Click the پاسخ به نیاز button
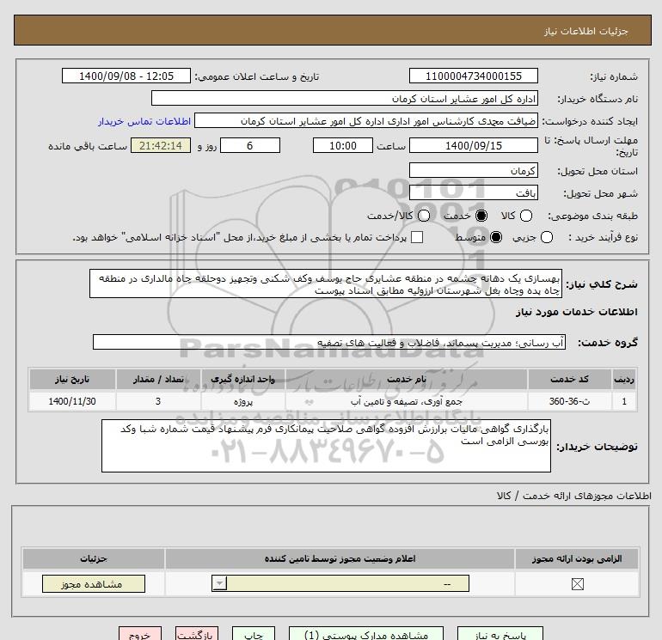This screenshot has height=640, width=662. coord(500,634)
